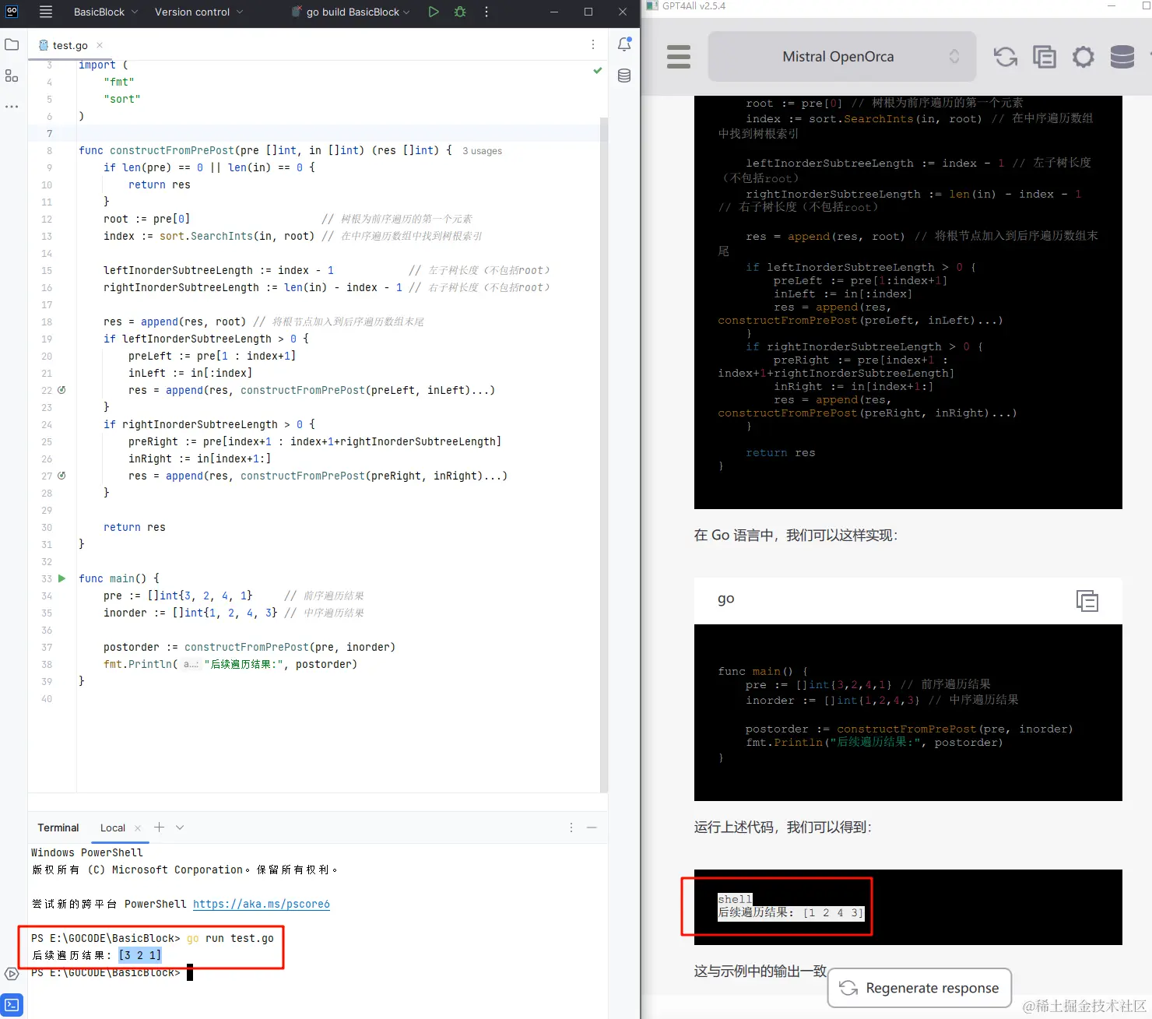
Task: Click 'func main()' text inside GPT4All code block
Action: pyautogui.click(x=755, y=671)
